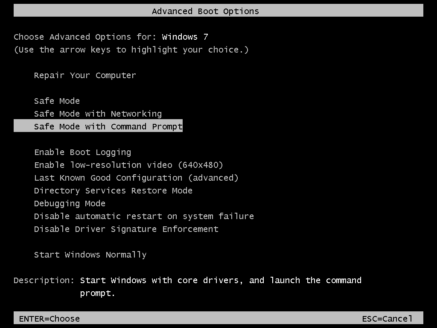Click the Advanced Boot Options title
Viewport: 437px width, 328px height.
point(205,11)
